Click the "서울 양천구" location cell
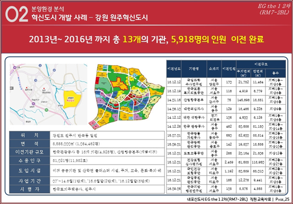The width and height of the screenshot is (293, 204). 214,82
